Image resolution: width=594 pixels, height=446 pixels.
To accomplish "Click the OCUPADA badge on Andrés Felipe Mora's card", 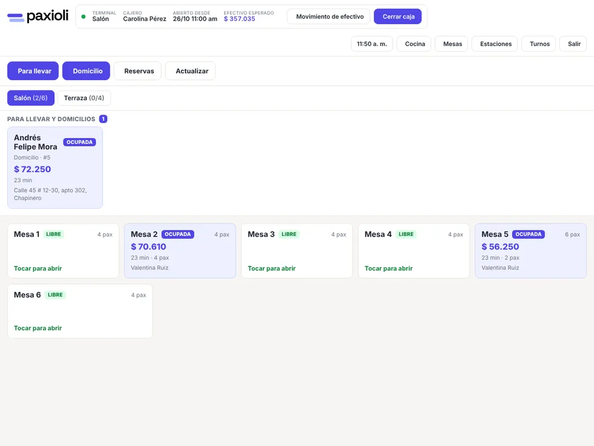I will coord(79,142).
